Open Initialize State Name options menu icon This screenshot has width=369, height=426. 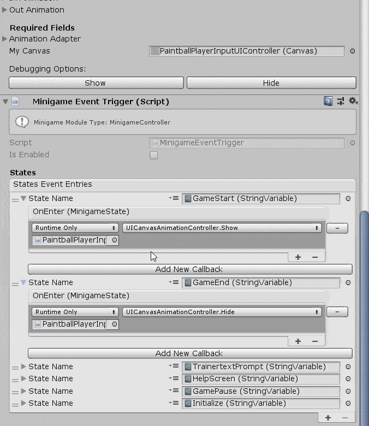tap(174, 403)
